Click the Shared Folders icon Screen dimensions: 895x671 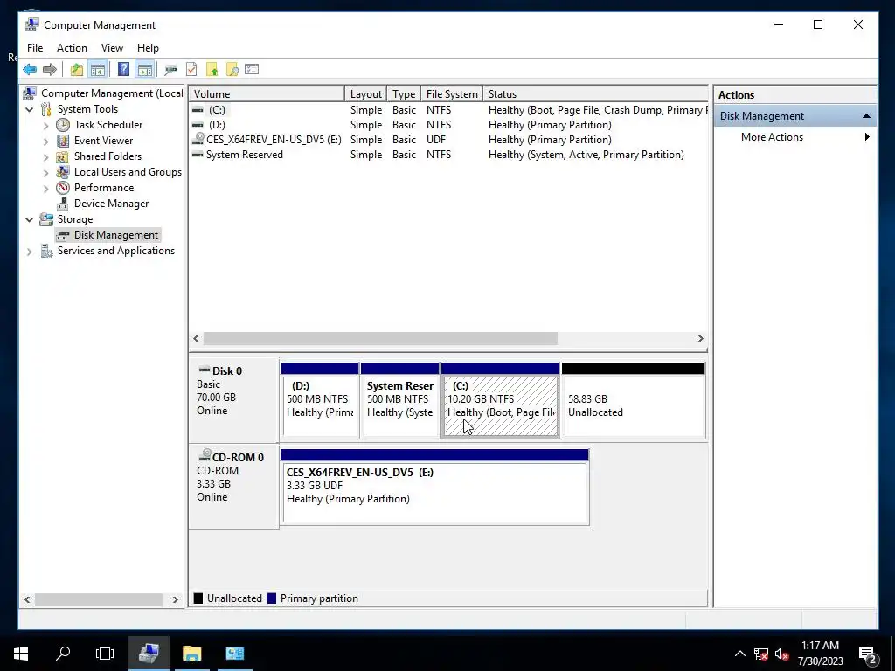[x=63, y=156]
